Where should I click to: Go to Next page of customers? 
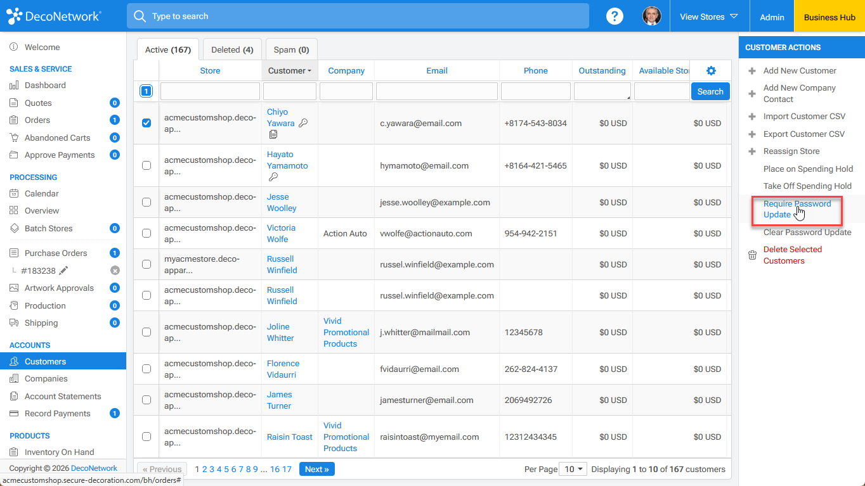coord(317,469)
